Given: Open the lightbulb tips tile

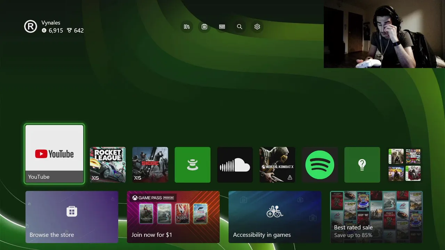Looking at the screenshot, I should coord(362,165).
